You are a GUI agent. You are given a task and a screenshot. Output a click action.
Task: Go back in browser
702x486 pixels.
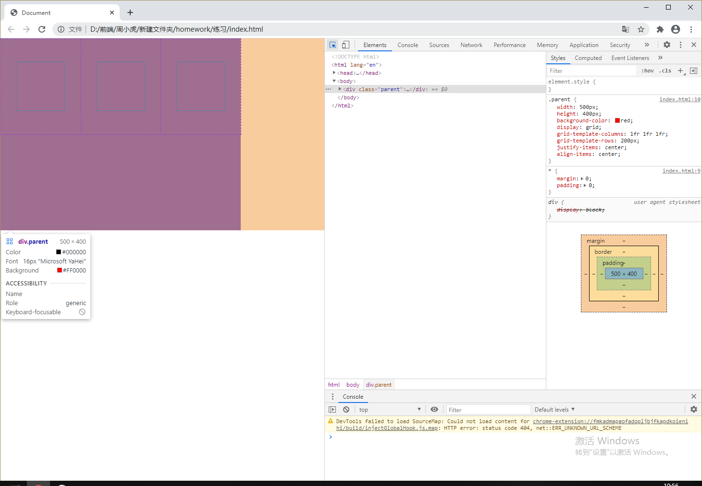(11, 29)
